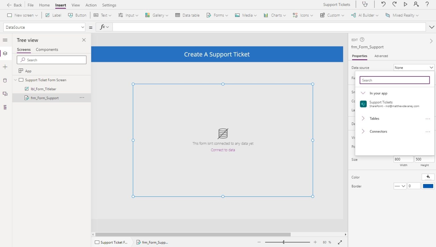Select the Tree view icon in the left rail

5,53
